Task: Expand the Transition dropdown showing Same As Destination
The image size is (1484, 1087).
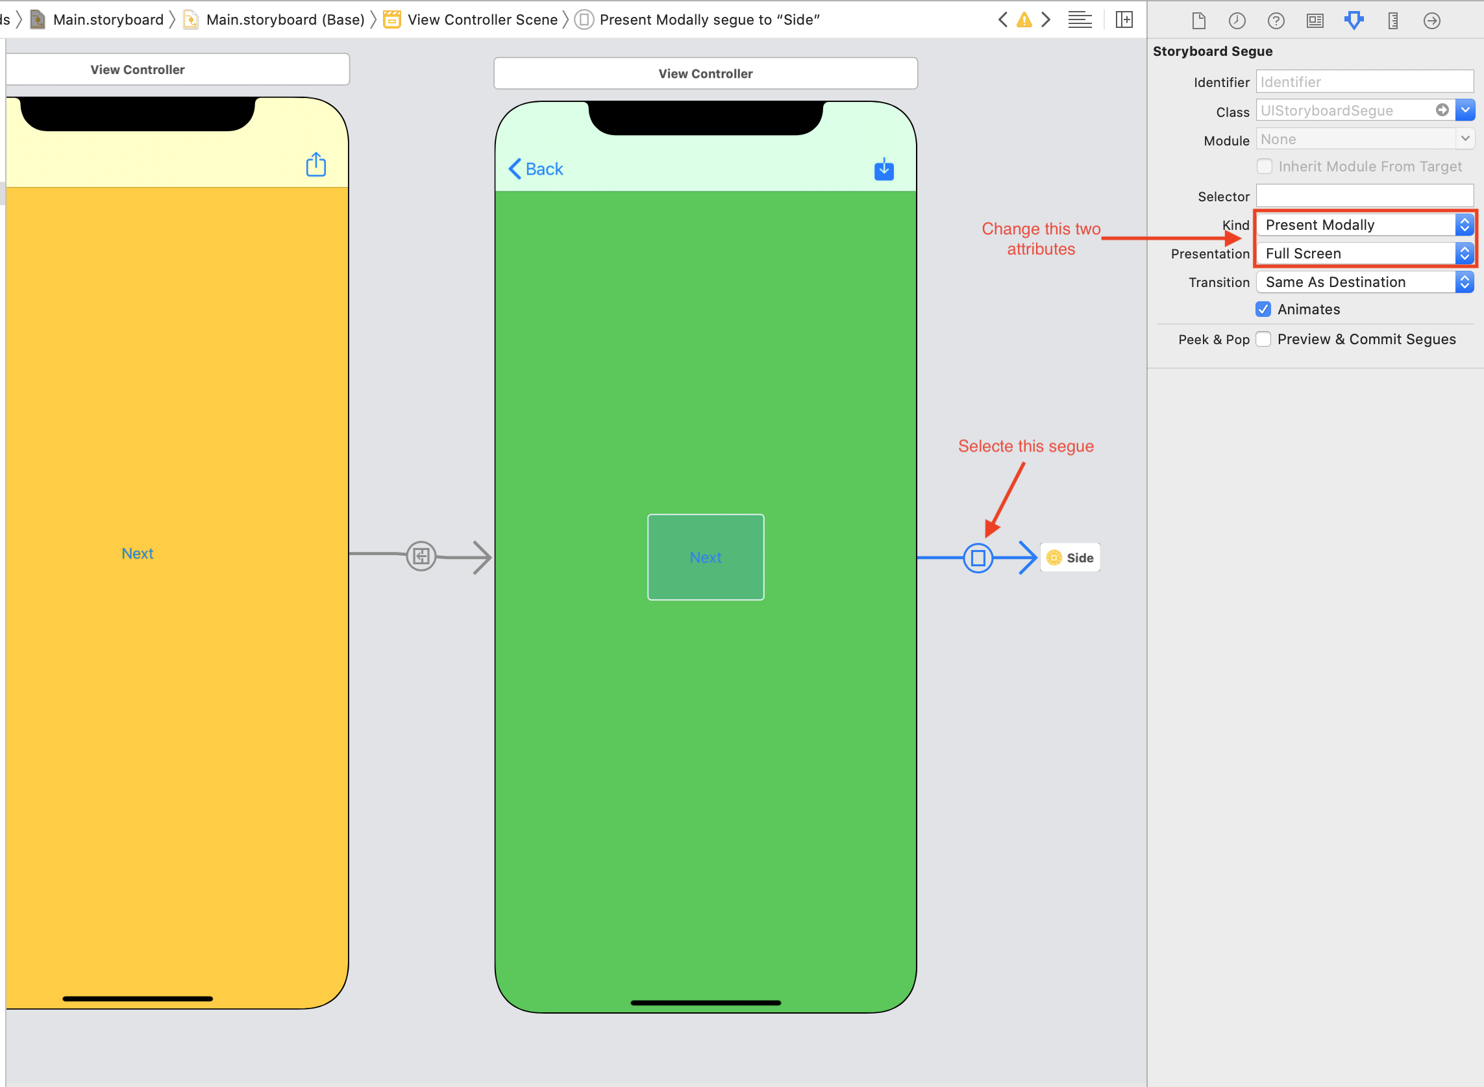Action: 1466,280
